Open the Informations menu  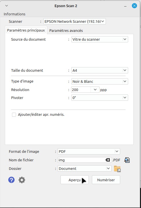pos(15,14)
